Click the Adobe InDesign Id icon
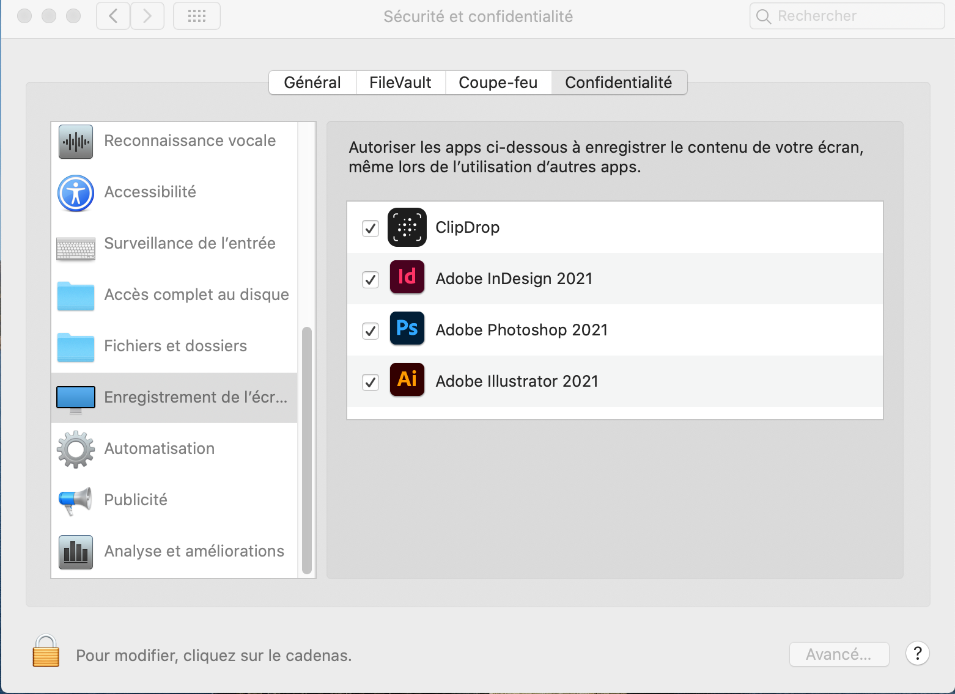Screen dimensions: 955x694 click(407, 277)
